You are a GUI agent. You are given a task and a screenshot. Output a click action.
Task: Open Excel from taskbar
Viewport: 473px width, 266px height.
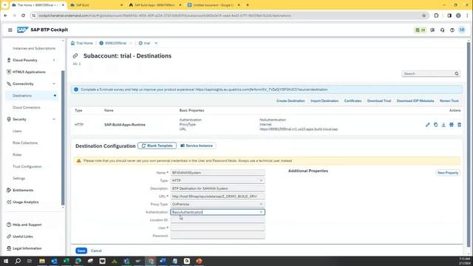(x=66, y=261)
